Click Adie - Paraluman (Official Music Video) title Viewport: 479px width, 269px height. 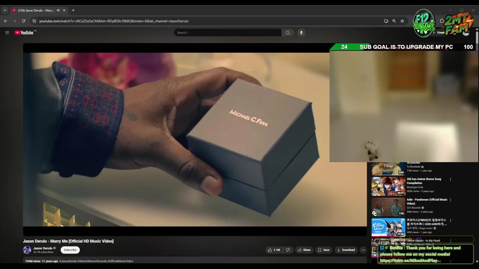(427, 201)
